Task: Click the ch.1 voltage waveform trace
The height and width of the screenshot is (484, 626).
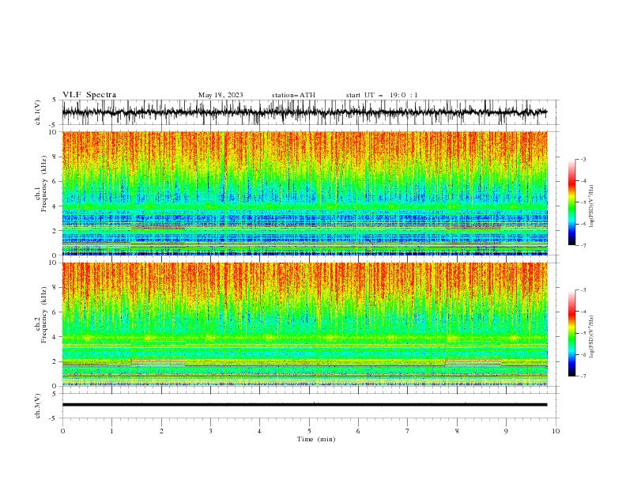Action: [x=304, y=112]
